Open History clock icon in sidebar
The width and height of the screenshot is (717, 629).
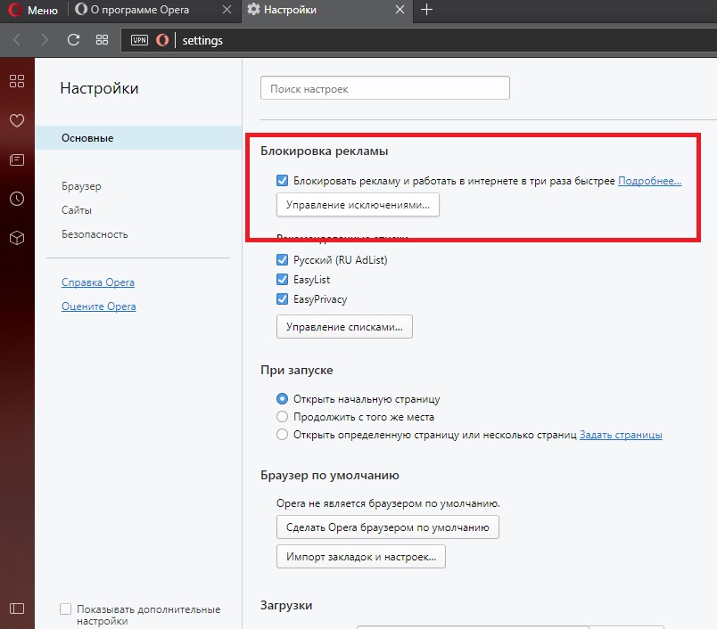pyautogui.click(x=17, y=199)
